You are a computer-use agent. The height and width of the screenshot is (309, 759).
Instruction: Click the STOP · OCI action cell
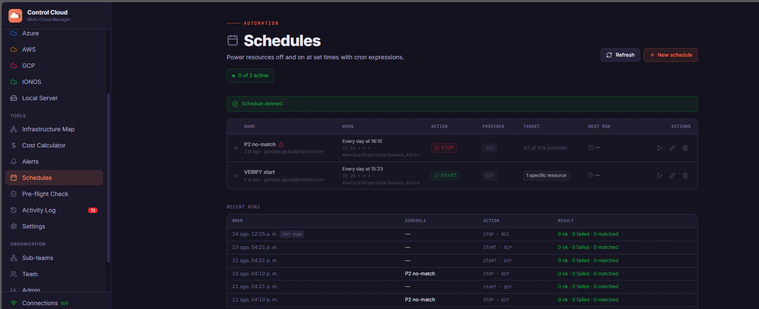[496, 234]
